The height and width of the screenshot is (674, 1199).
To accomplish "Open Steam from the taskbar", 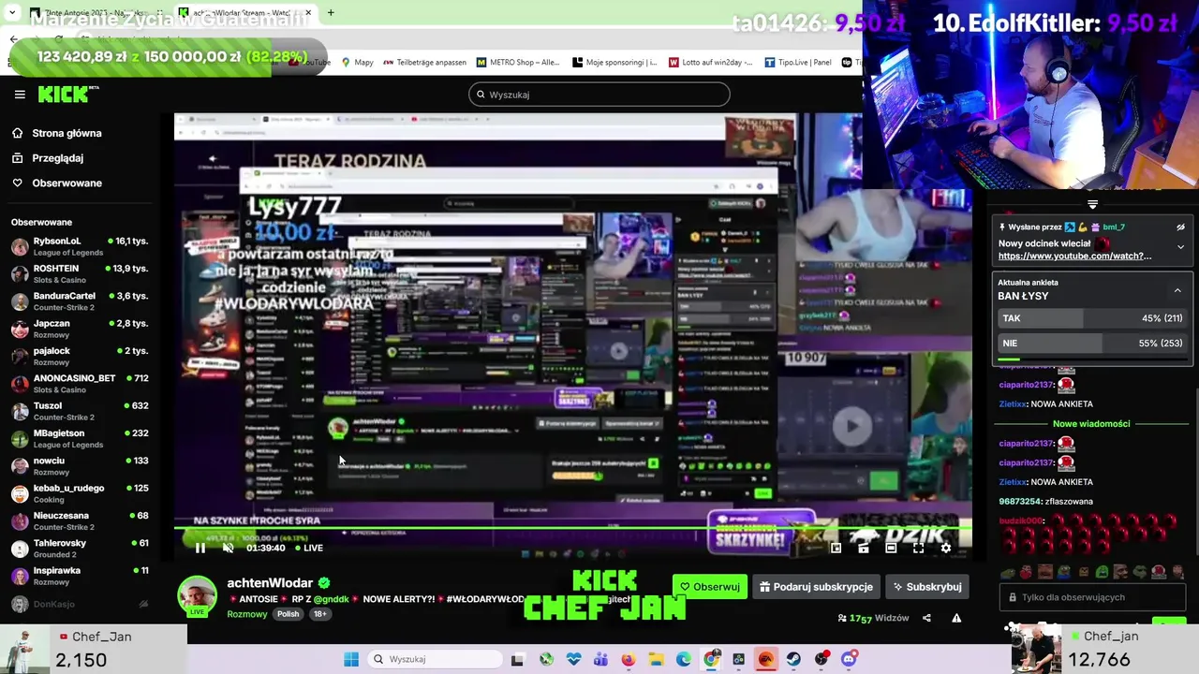I will pos(793,659).
